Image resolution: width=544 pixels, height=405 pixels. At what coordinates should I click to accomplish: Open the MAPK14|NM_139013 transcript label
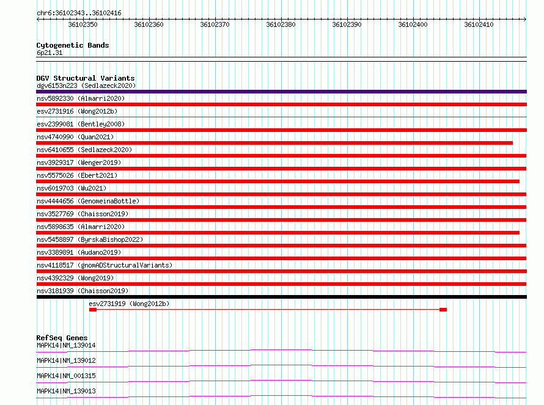pyautogui.click(x=66, y=391)
